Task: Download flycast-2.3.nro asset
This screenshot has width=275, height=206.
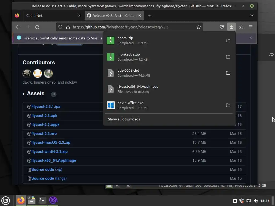Action: (44, 134)
